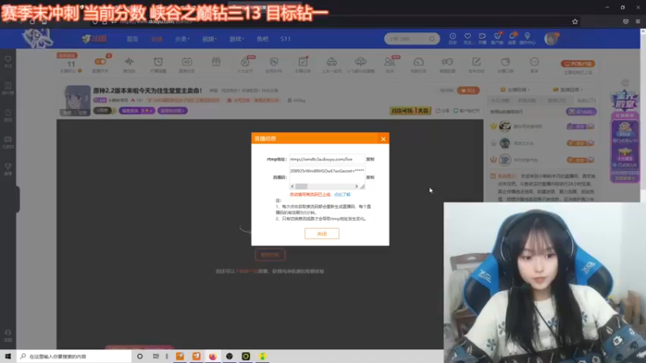The image size is (646, 363).
Task: Click the 分享 share link under the title
Action: (x=443, y=111)
